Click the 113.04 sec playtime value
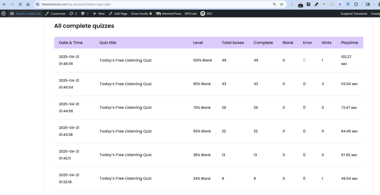The image size is (380, 195). click(350, 84)
